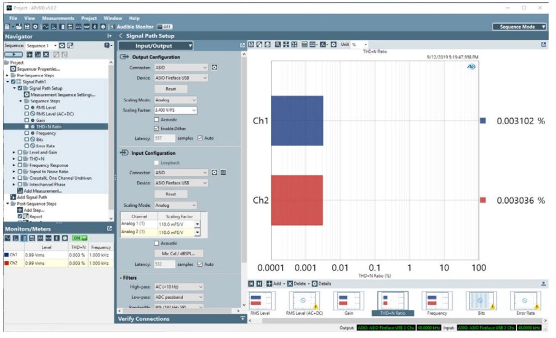The image size is (556, 338).
Task: Open the Low-pass ADC passband dropdown
Action: pyautogui.click(x=179, y=297)
